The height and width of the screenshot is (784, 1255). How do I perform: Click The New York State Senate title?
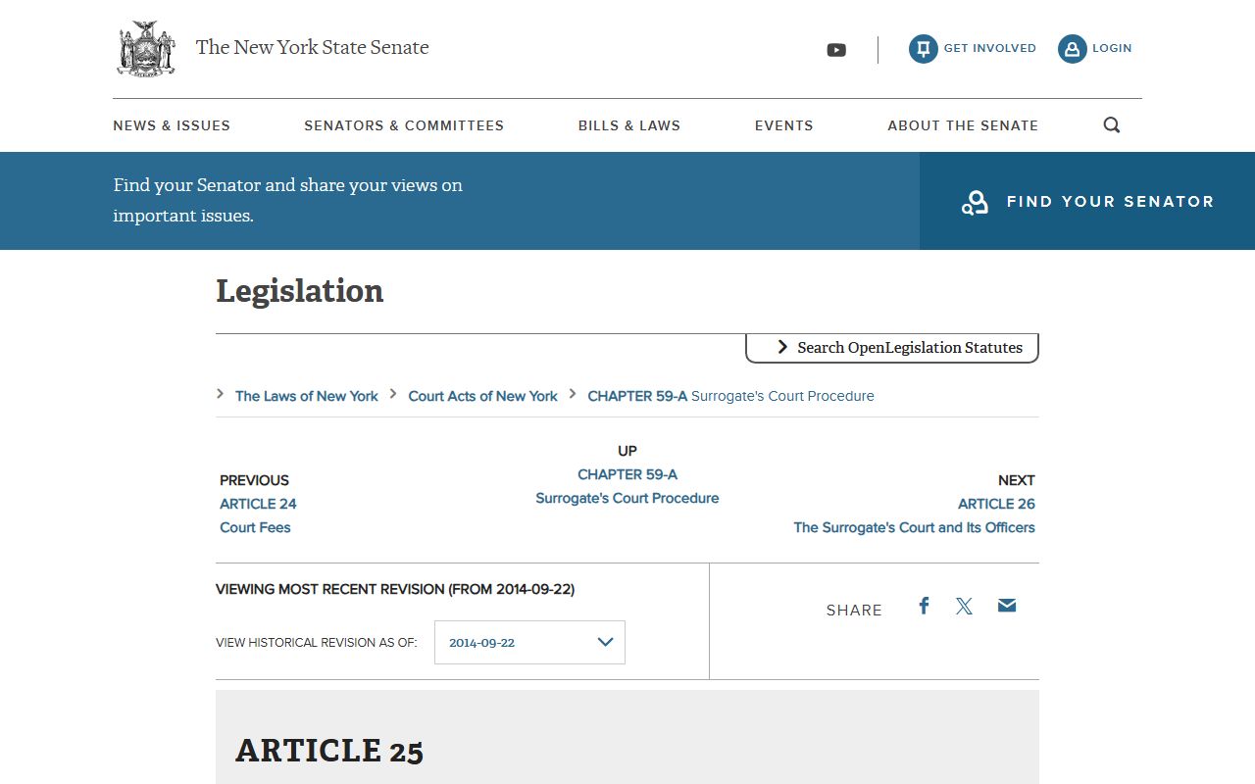313,47
